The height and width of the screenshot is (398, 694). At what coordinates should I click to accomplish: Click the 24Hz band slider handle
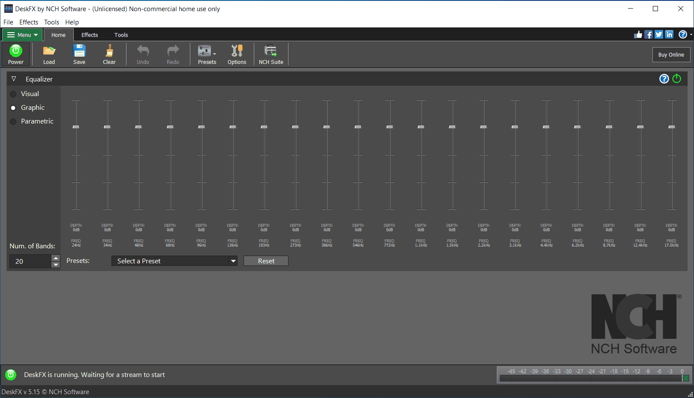[x=76, y=127]
